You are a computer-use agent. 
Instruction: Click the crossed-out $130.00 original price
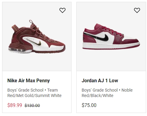point(32,105)
